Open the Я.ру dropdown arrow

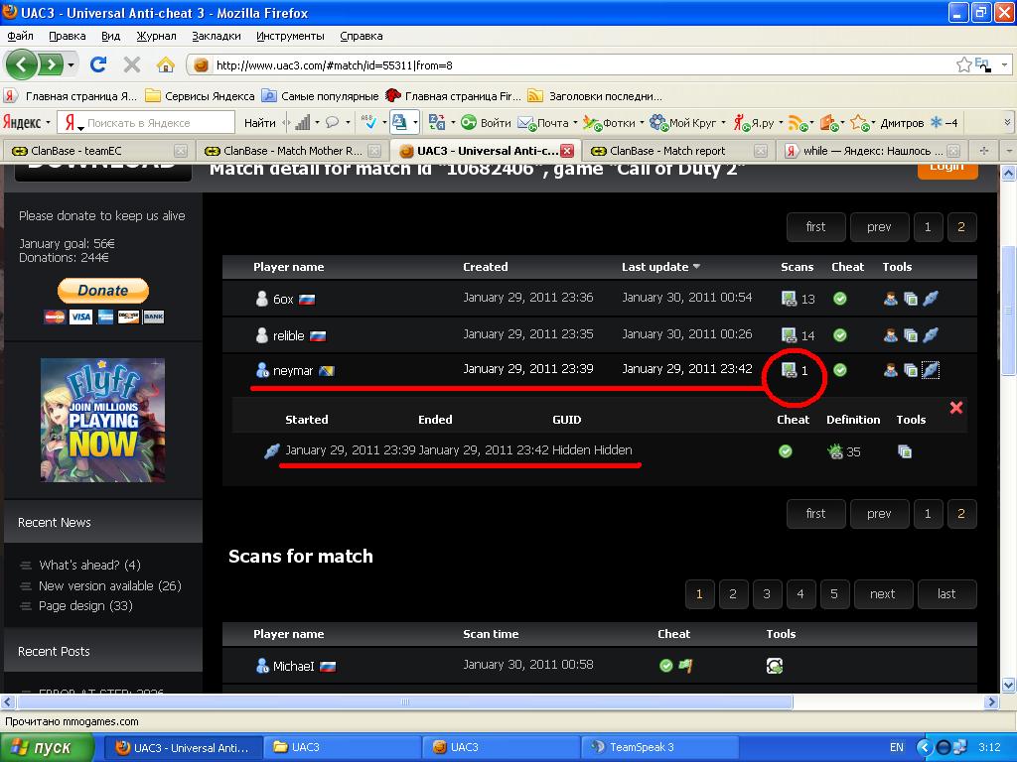pyautogui.click(x=781, y=122)
